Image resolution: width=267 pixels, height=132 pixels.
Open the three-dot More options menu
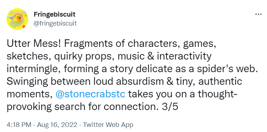(258, 14)
